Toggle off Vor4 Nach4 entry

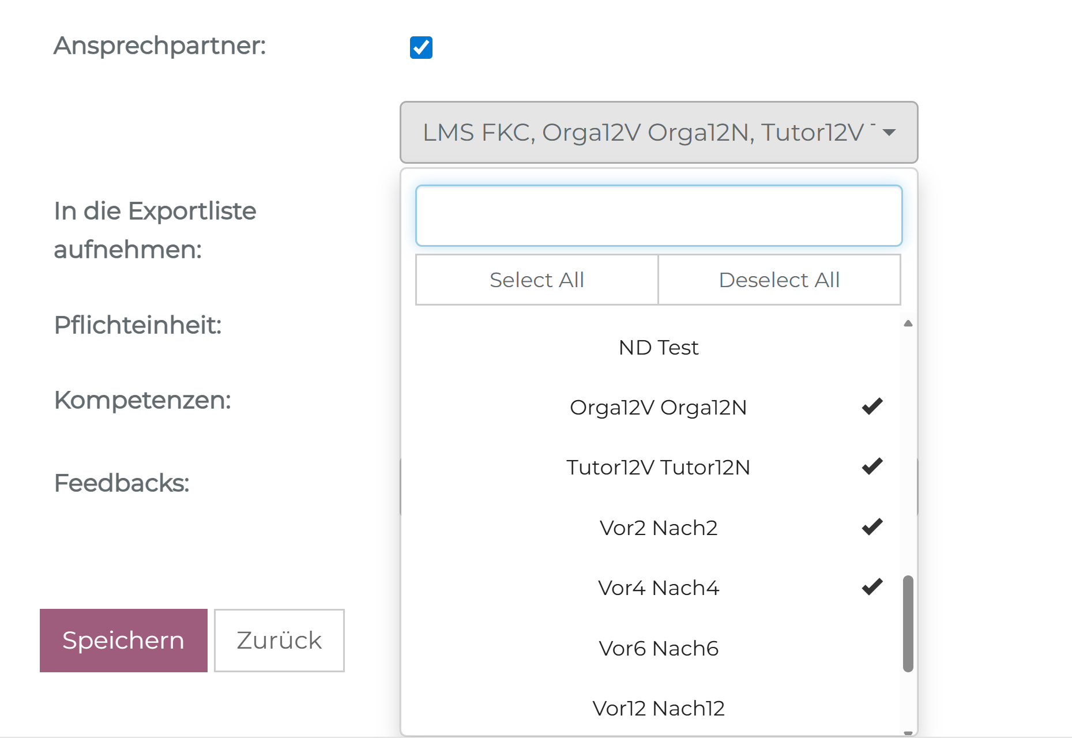point(658,588)
